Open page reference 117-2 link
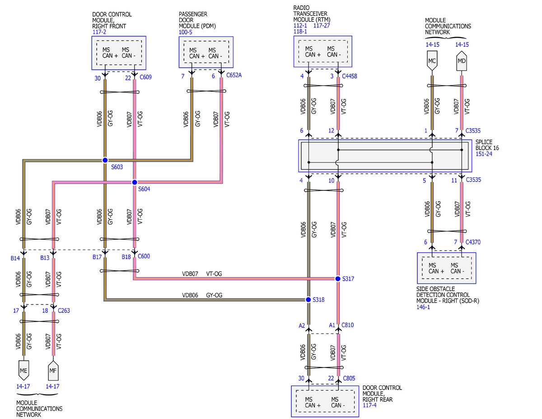This screenshot has height=419, width=542. (98, 33)
